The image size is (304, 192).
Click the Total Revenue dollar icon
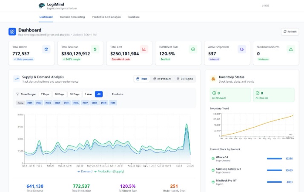point(95,49)
